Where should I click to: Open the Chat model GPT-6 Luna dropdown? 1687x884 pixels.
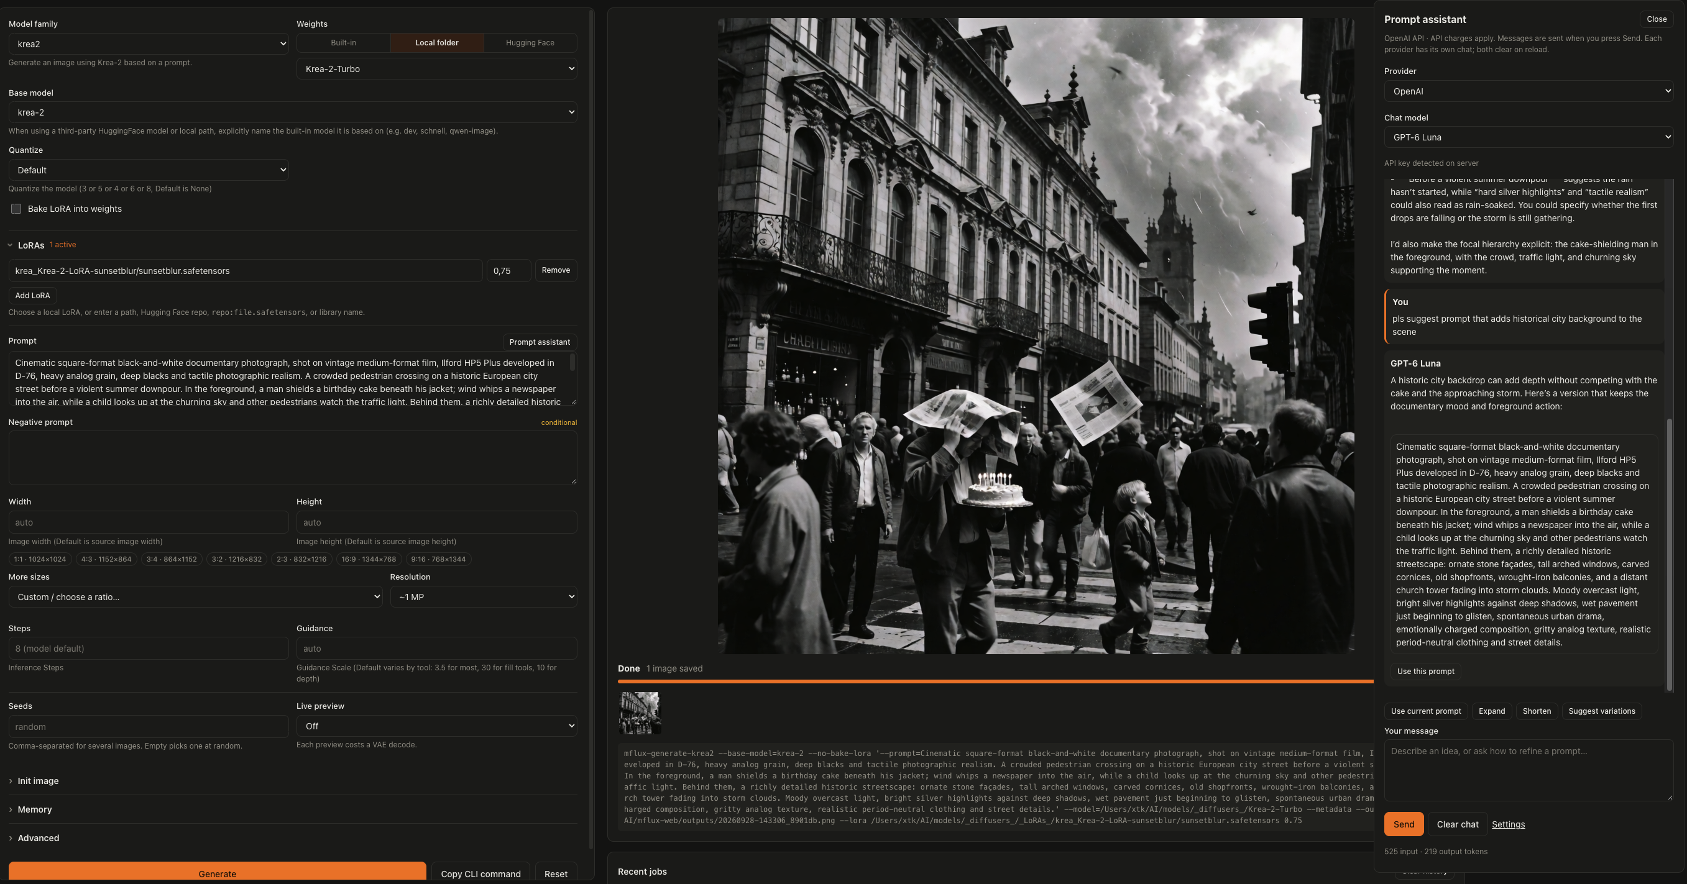pyautogui.click(x=1528, y=137)
